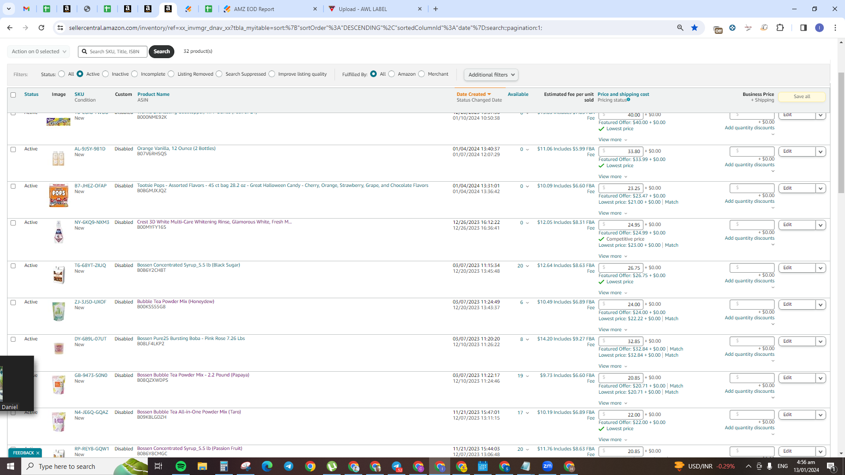Select the Incomplete status filter
845x475 pixels.
pyautogui.click(x=135, y=74)
